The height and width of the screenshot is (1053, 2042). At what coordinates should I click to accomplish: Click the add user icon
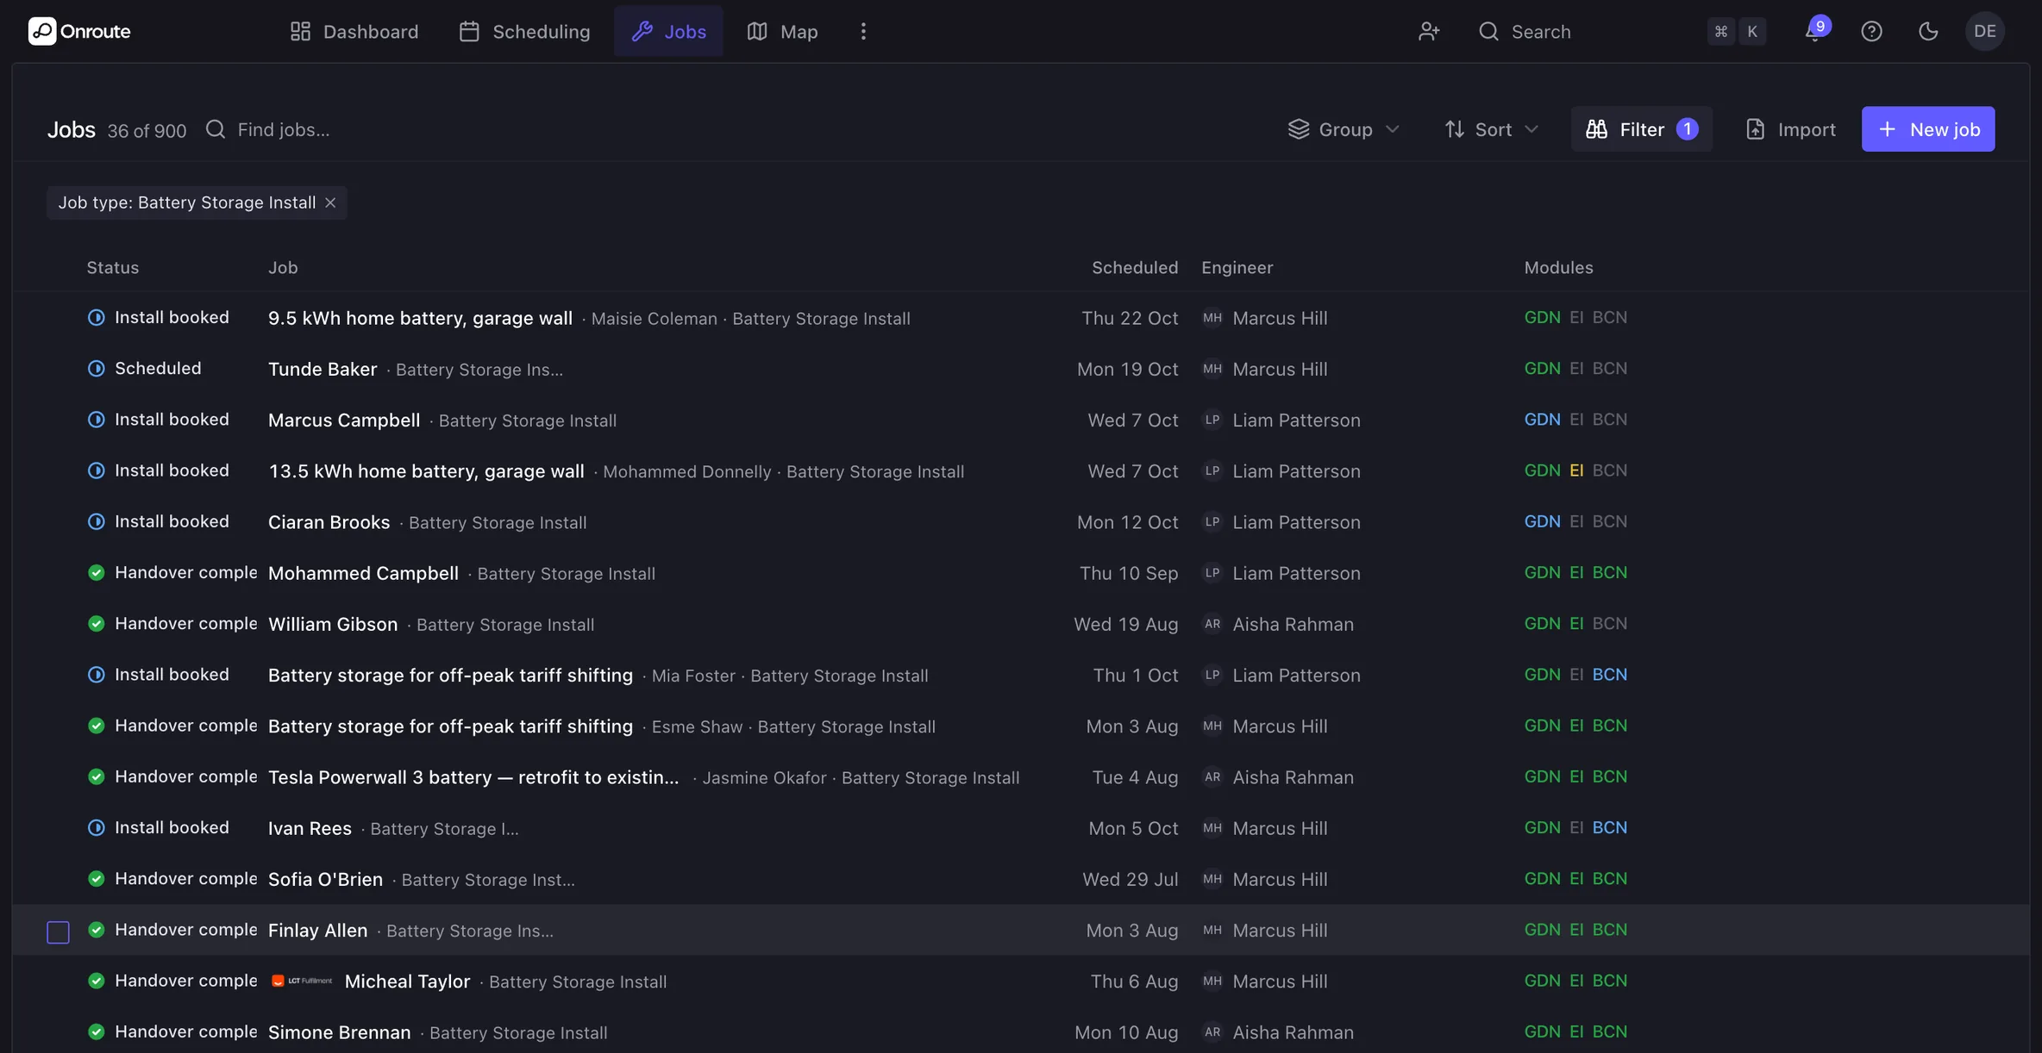pos(1429,32)
